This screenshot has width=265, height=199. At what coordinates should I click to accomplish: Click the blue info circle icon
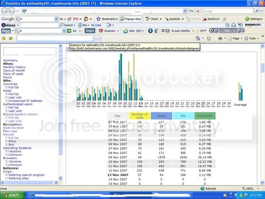150,31
